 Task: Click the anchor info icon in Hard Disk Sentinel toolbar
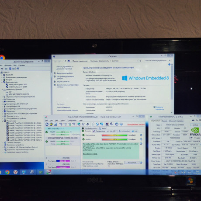point(121,124)
